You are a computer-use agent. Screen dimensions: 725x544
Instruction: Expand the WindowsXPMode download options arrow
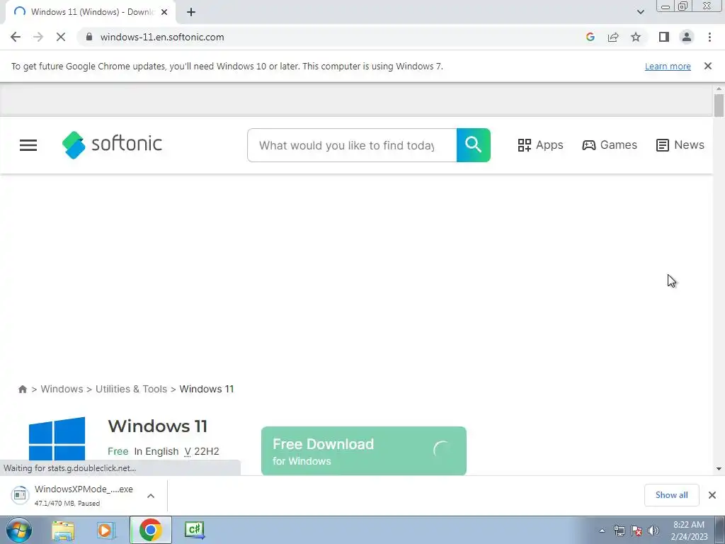(x=151, y=495)
